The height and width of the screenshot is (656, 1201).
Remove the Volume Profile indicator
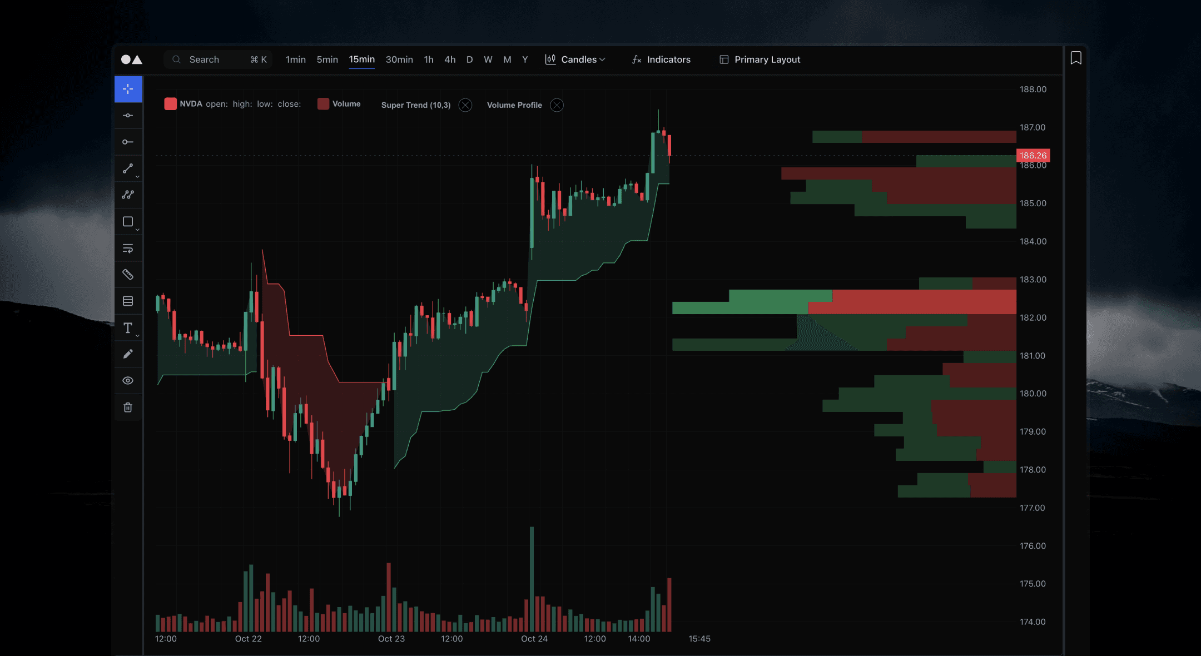click(x=557, y=105)
